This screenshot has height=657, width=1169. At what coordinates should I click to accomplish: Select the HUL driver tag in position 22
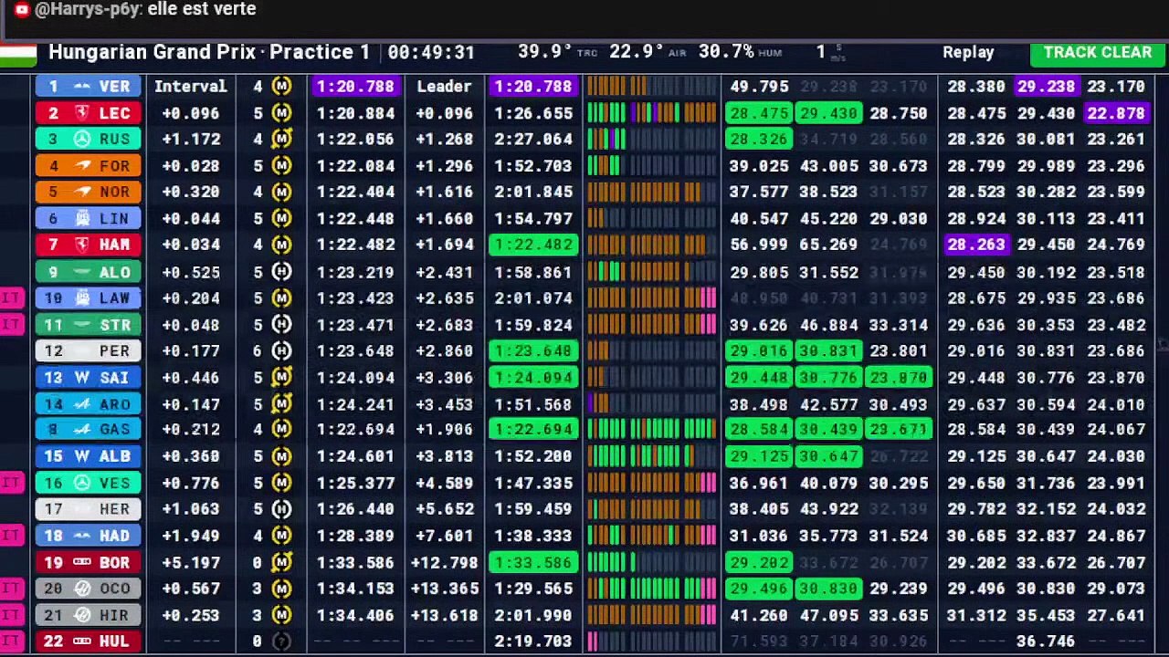click(89, 641)
